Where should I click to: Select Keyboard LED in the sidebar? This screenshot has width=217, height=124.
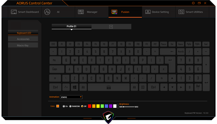pyautogui.click(x=23, y=32)
